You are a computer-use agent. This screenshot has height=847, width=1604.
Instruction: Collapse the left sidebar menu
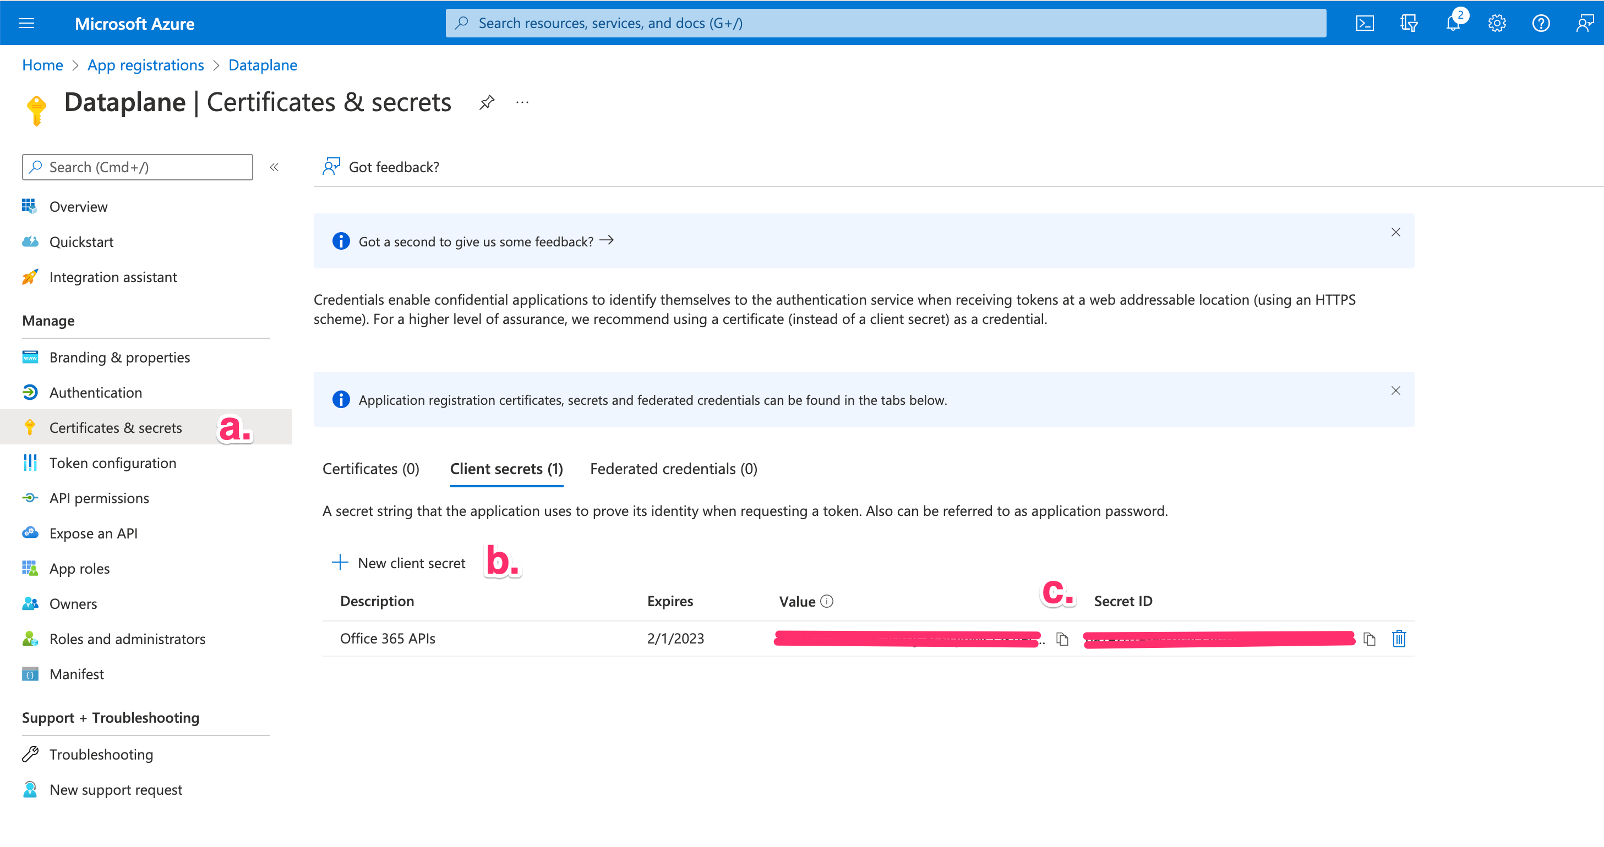click(274, 167)
